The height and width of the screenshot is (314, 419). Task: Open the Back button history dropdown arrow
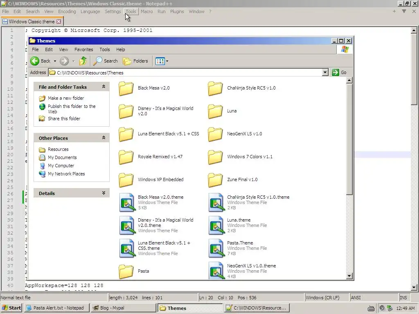tap(55, 61)
